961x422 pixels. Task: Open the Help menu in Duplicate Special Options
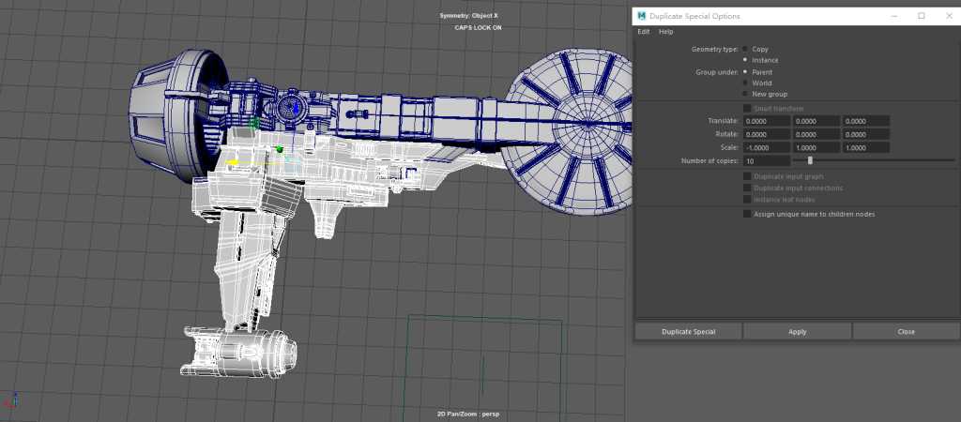[x=665, y=32]
